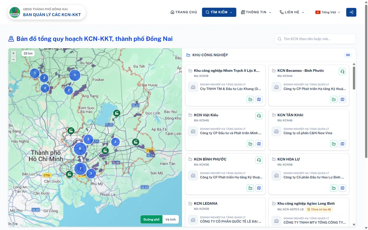
Task: Click the Mã: KCN45 code text
Action: (x=201, y=121)
